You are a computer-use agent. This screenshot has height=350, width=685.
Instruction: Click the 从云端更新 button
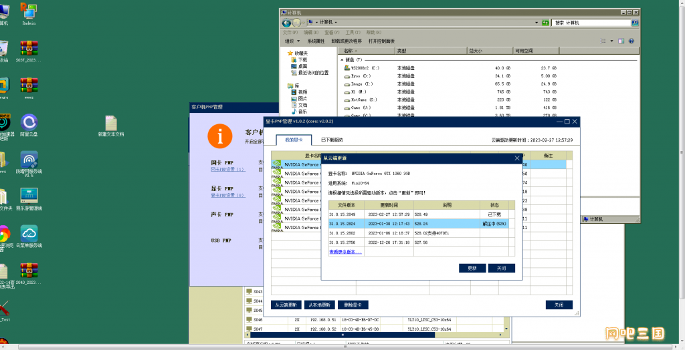pyautogui.click(x=286, y=305)
